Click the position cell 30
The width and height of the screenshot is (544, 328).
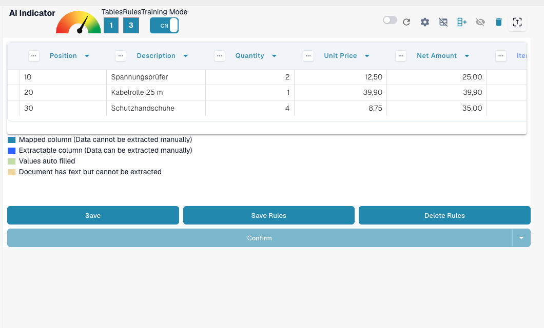click(x=63, y=108)
